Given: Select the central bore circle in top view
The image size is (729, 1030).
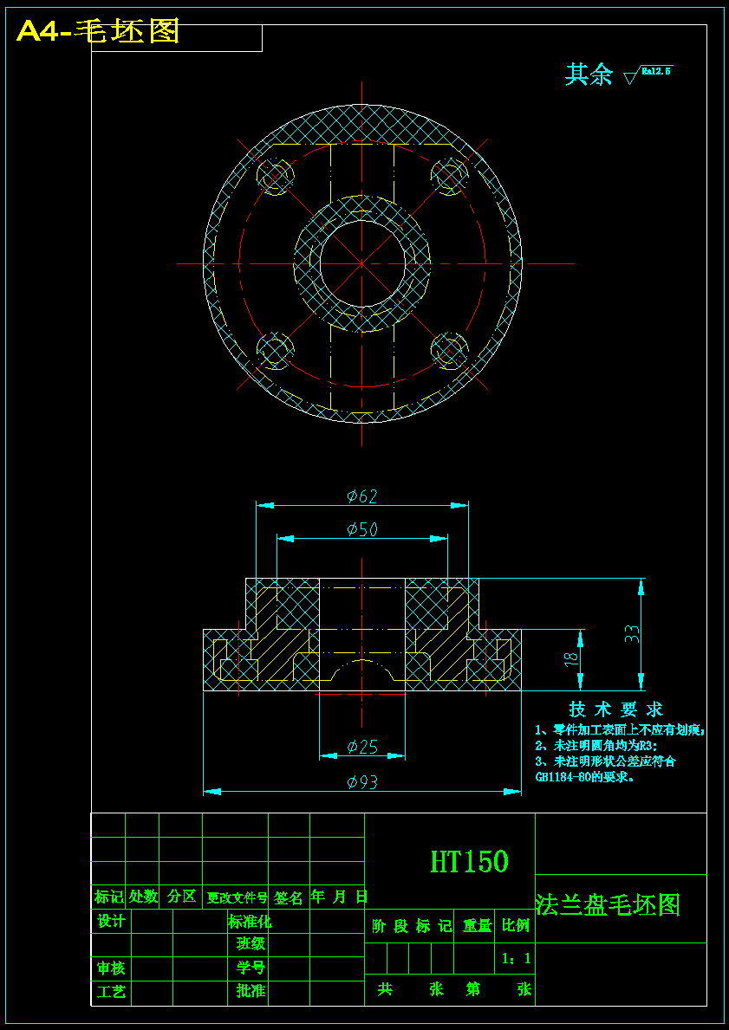Looking at the screenshot, I should (362, 263).
